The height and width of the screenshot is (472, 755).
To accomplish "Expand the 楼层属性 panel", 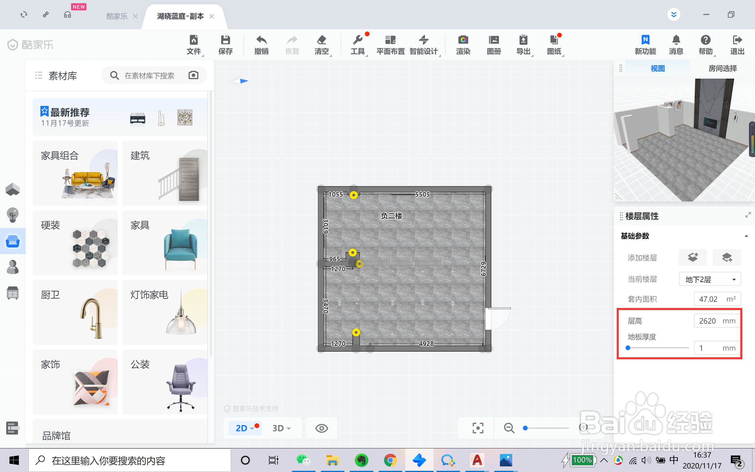I will tap(748, 215).
